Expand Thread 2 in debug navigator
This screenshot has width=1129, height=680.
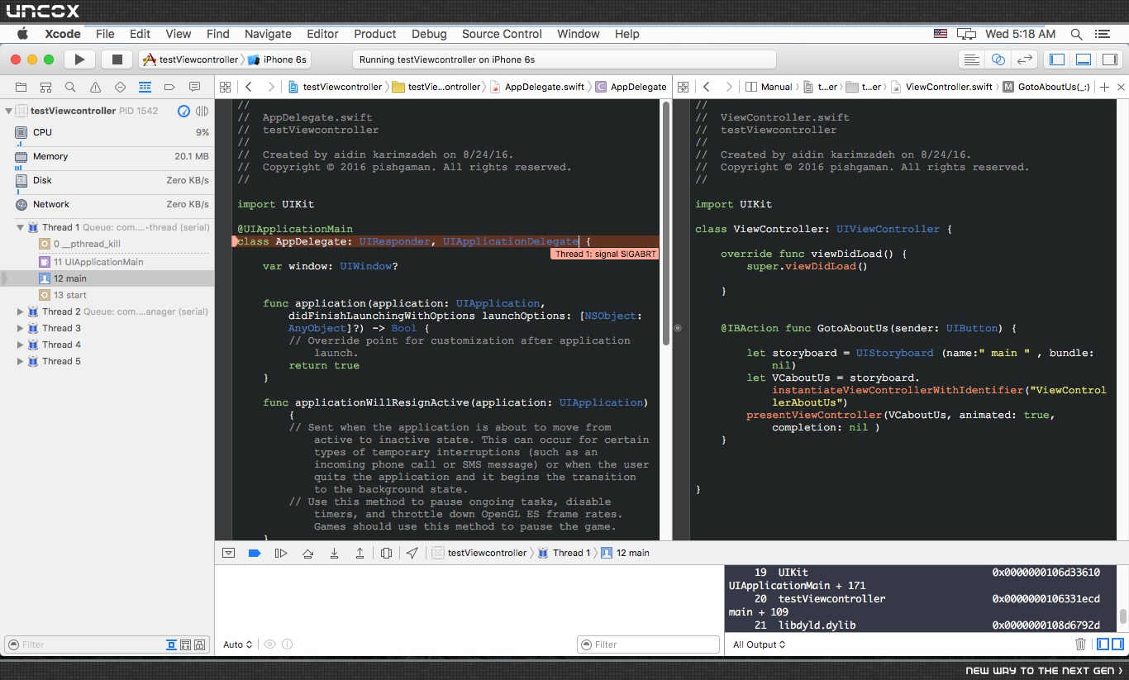point(21,311)
